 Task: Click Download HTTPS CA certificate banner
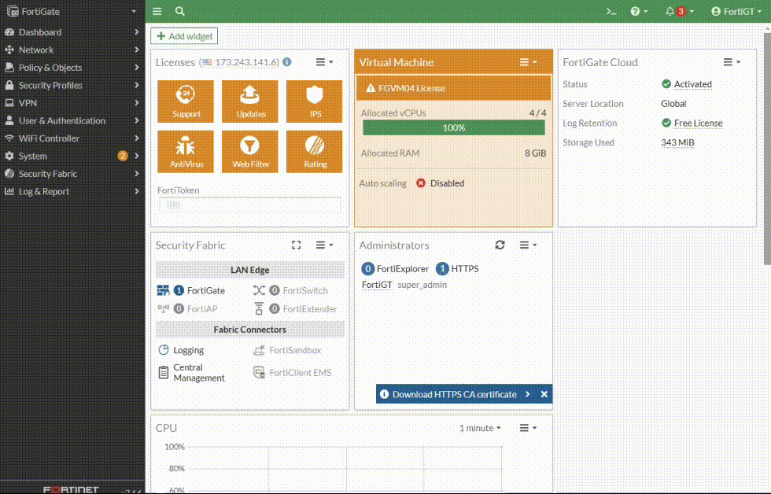pos(455,394)
